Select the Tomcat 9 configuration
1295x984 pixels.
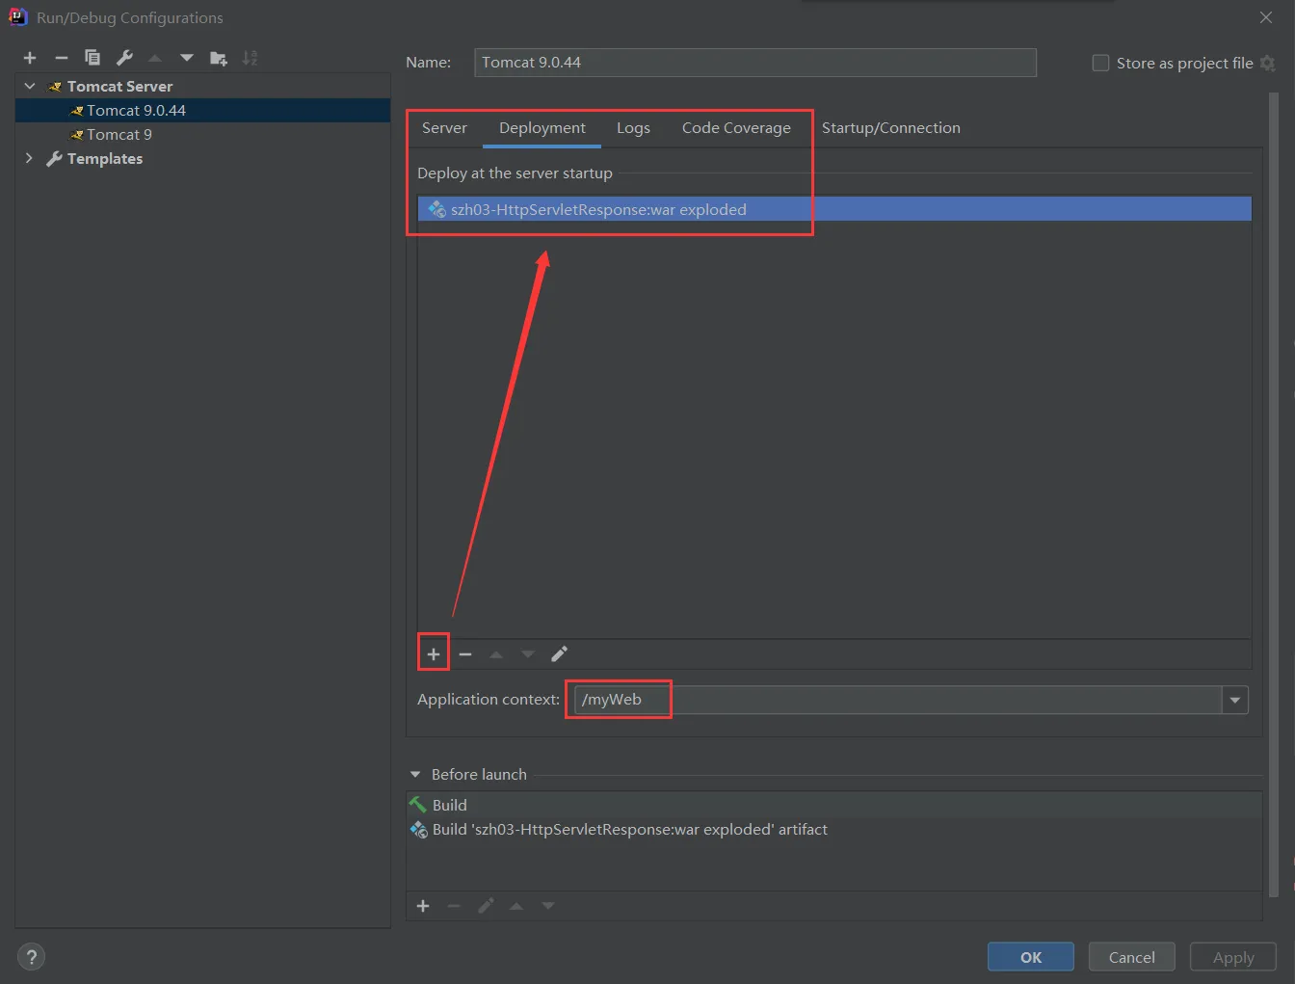pos(203,134)
